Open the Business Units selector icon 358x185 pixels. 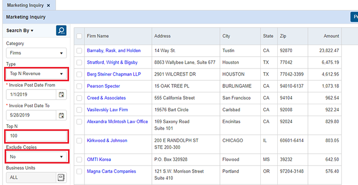61,177
